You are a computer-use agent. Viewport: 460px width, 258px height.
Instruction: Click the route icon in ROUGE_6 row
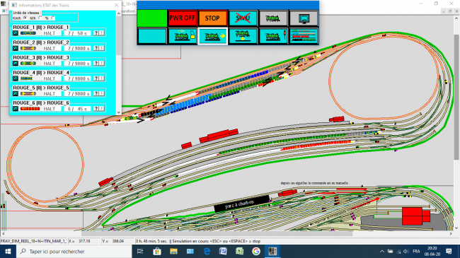(16, 109)
